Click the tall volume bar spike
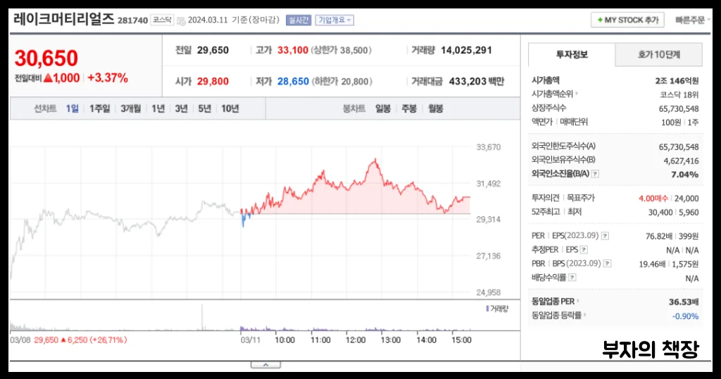721x379 pixels. point(202,318)
